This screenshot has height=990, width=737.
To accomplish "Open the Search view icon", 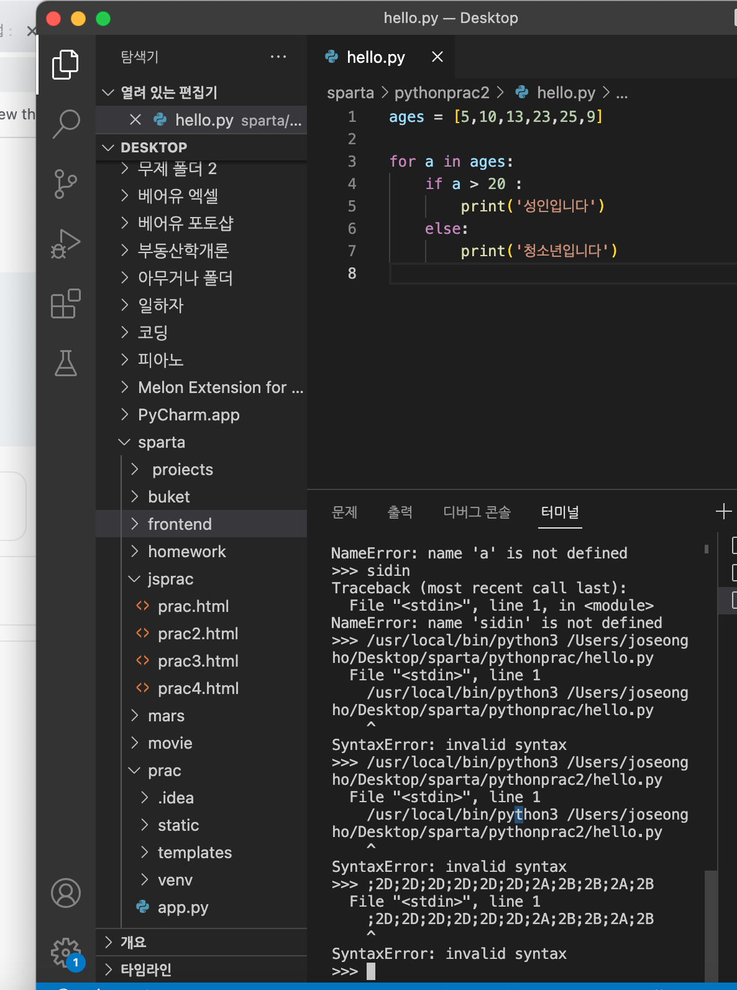I will (65, 124).
